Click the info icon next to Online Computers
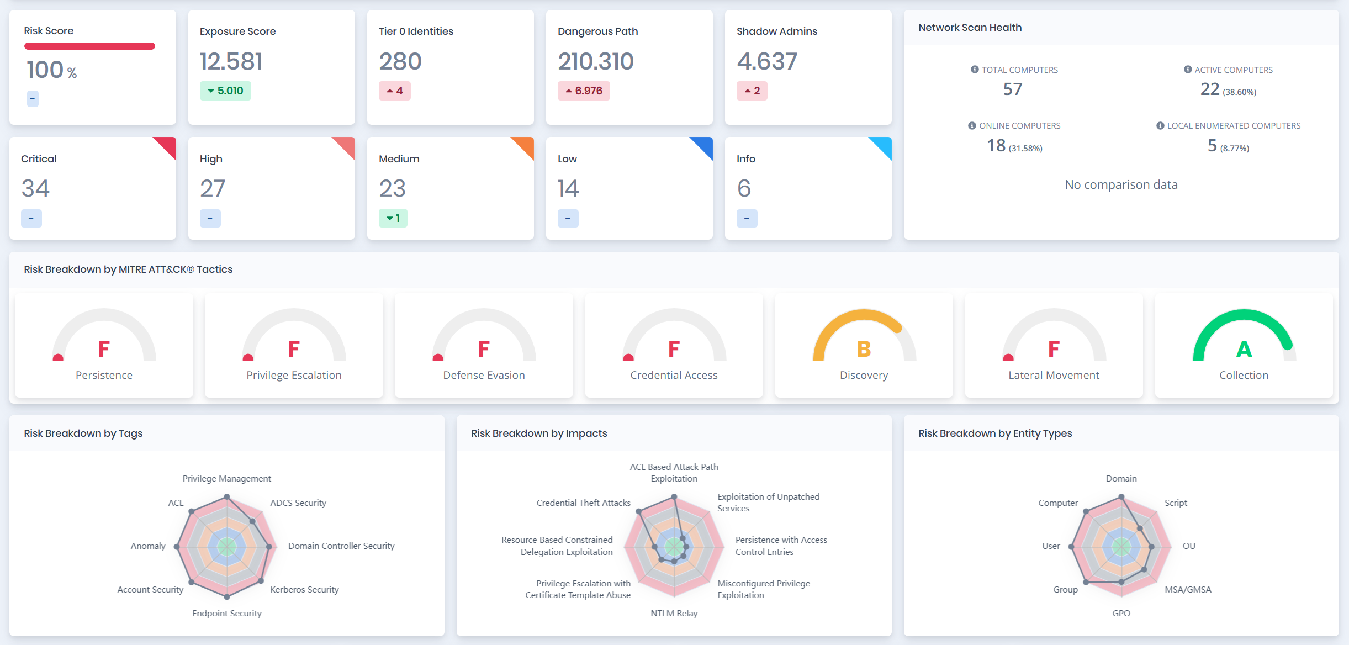This screenshot has width=1349, height=645. pos(971,125)
